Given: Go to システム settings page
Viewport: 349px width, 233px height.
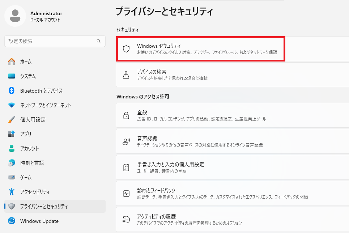Looking at the screenshot, I should pos(28,76).
